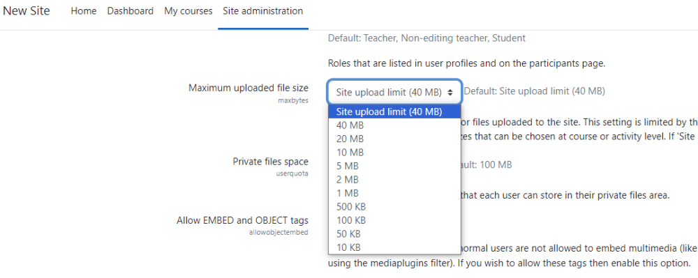Collapse the Maximum uploaded file size dropdown
Viewport: 698px width, 278px height.
pos(394,92)
